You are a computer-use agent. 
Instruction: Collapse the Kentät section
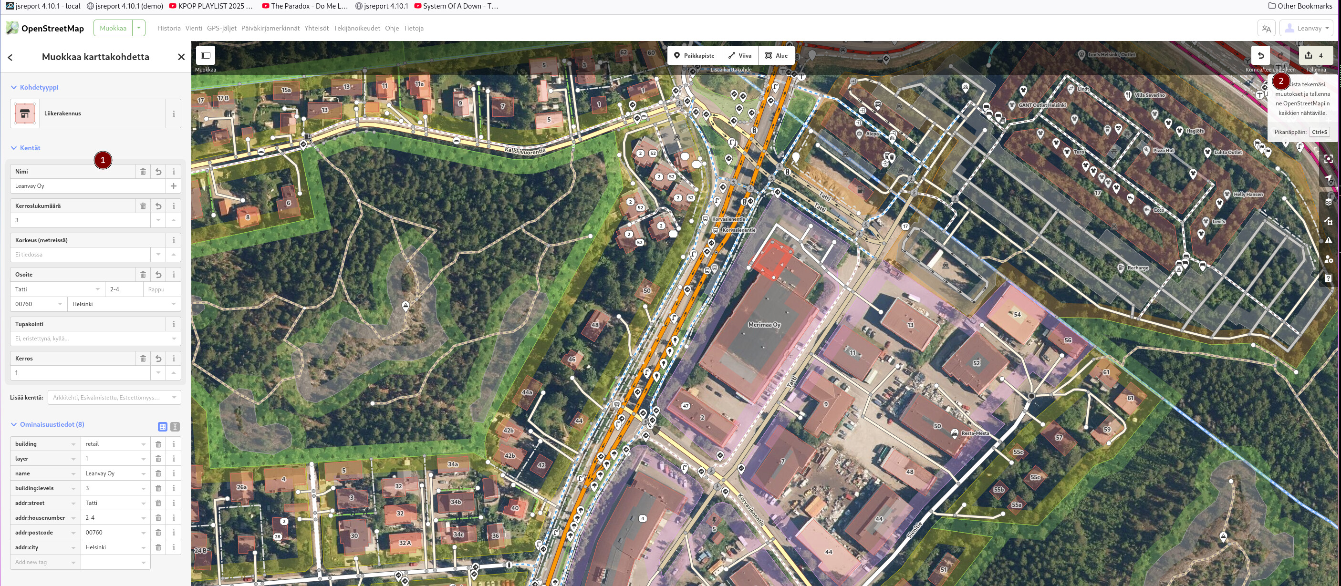14,148
